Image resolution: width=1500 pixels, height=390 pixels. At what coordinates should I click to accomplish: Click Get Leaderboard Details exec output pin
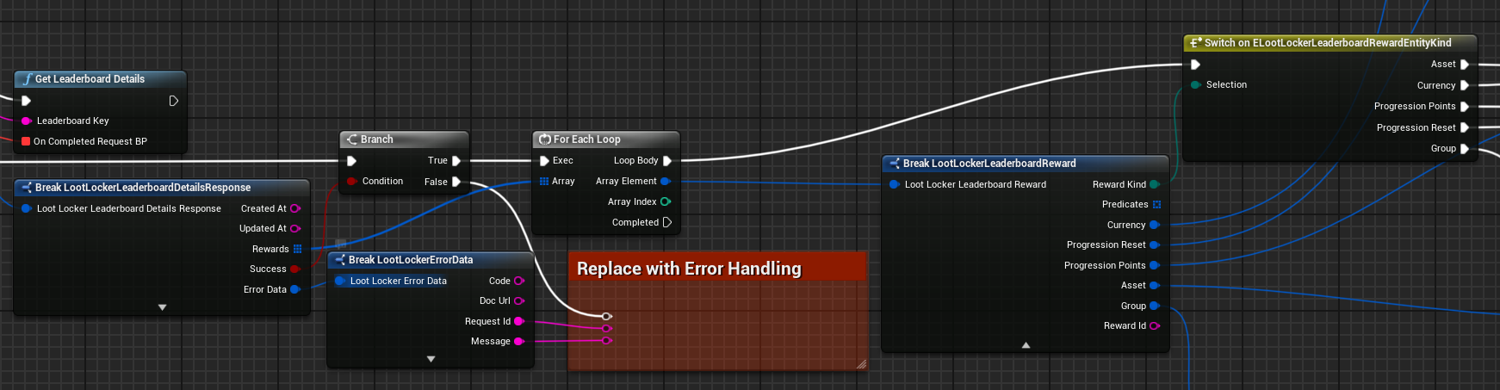173,101
